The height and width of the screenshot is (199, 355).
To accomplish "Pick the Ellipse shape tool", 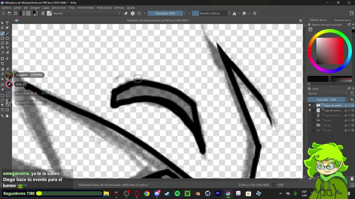I will tap(7, 38).
